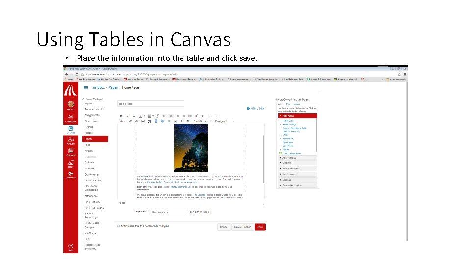Collapse the Wiki Pages section
The width and height of the screenshot is (471, 265).
[298, 116]
